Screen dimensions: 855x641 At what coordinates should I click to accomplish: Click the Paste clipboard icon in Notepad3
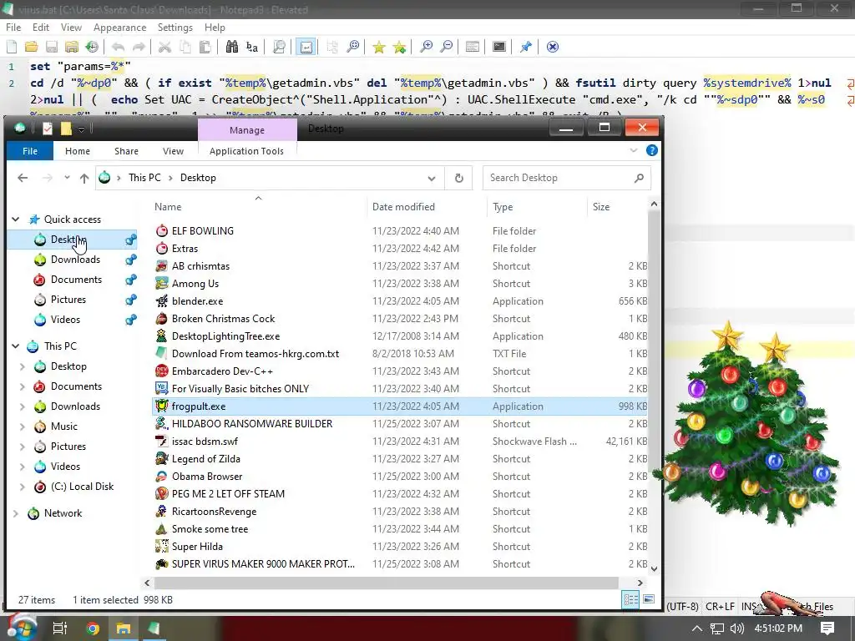(x=205, y=47)
